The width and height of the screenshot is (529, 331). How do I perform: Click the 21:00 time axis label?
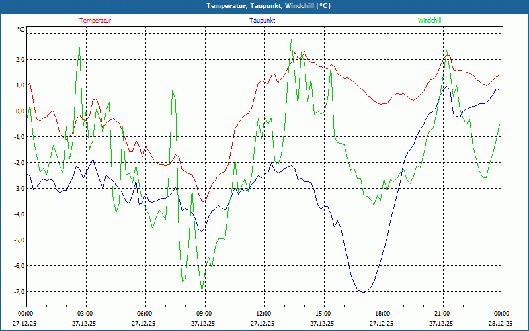coord(442,314)
